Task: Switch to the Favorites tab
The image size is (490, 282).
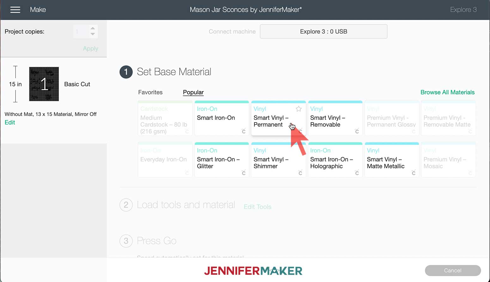Action: (150, 92)
